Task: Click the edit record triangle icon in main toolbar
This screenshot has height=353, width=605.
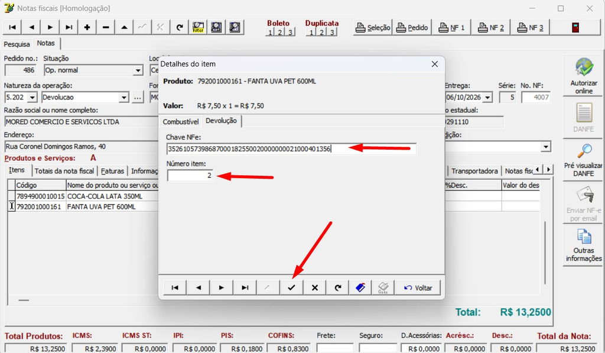Action: (124, 27)
